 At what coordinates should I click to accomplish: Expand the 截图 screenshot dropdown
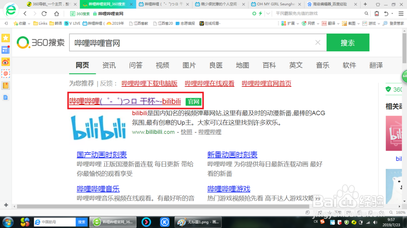pyautogui.click(x=359, y=24)
